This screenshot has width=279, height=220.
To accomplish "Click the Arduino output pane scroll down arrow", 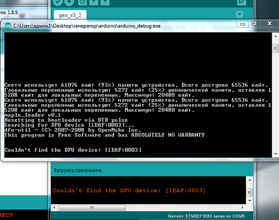I will click(250, 201).
